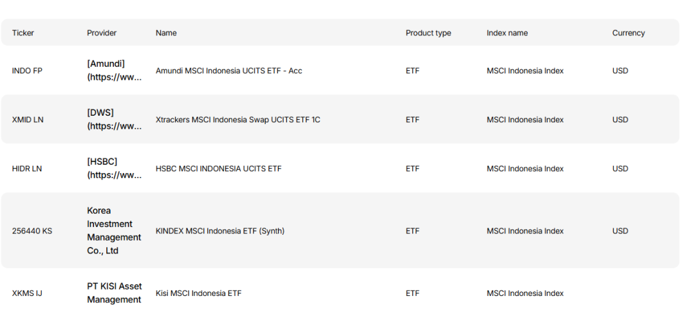Open the HSBC provider link

(114, 169)
